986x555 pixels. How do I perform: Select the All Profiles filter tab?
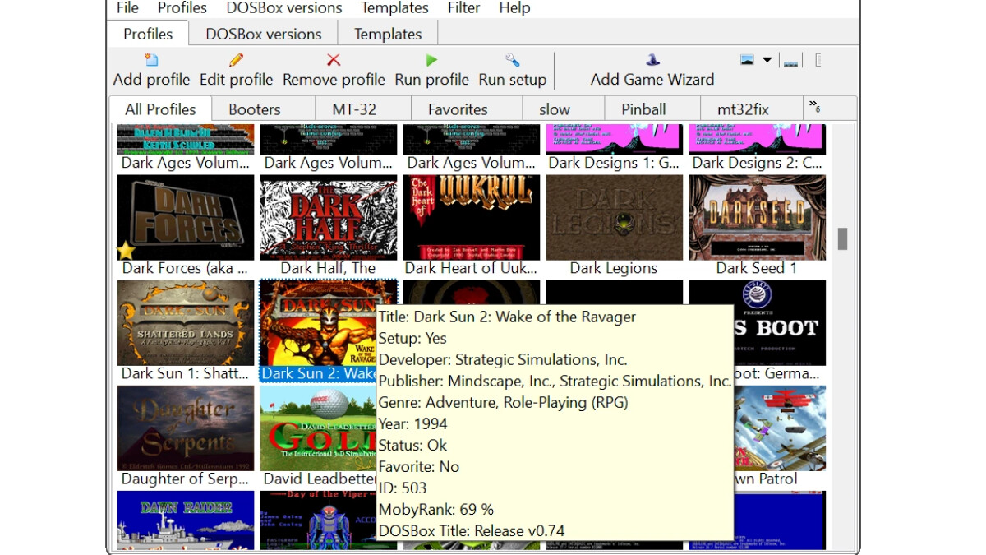pos(160,109)
